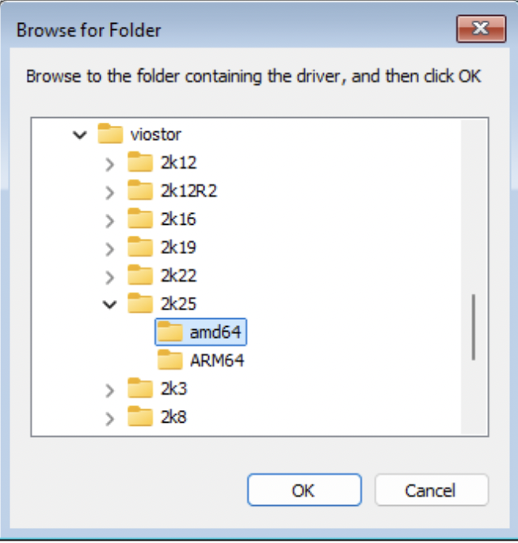Collapse the viostor tree node

point(79,135)
